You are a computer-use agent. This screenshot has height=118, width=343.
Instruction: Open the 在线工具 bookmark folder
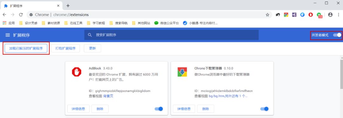tap(73, 23)
